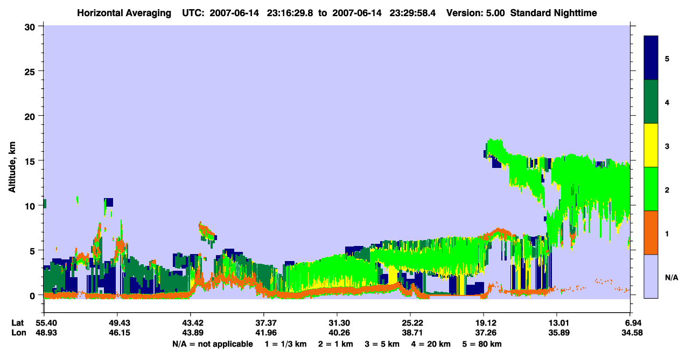Click 'Standard Nighttime' in the title

(x=553, y=12)
